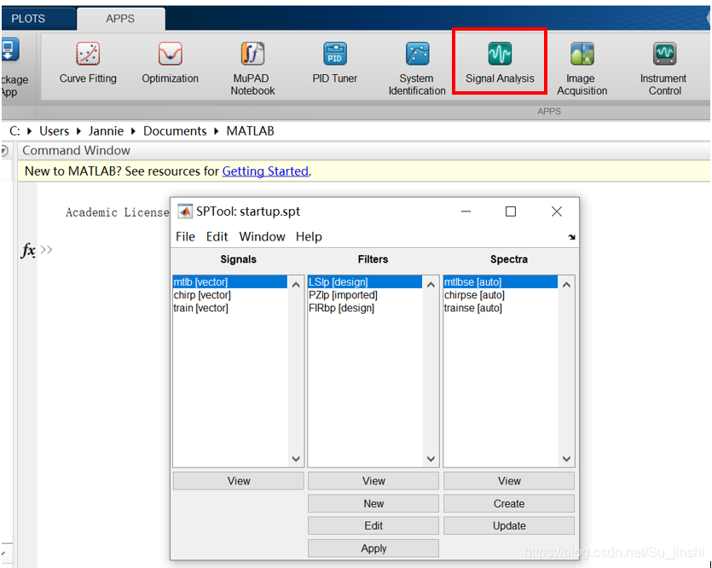
Task: Maximize the SPTool window
Action: click(x=511, y=212)
